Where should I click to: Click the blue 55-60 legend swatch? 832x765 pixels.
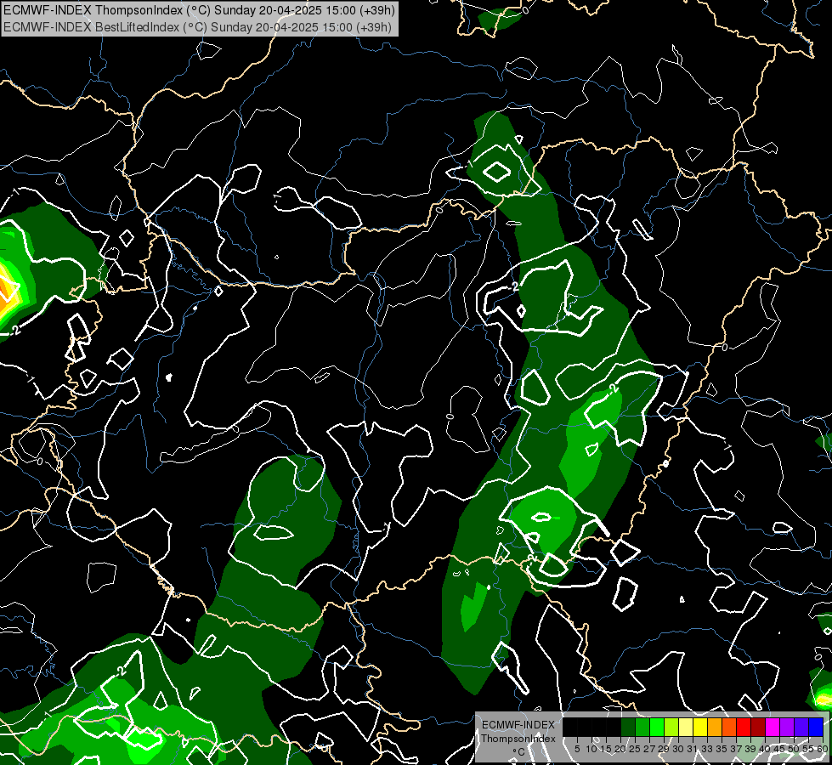[x=816, y=728]
